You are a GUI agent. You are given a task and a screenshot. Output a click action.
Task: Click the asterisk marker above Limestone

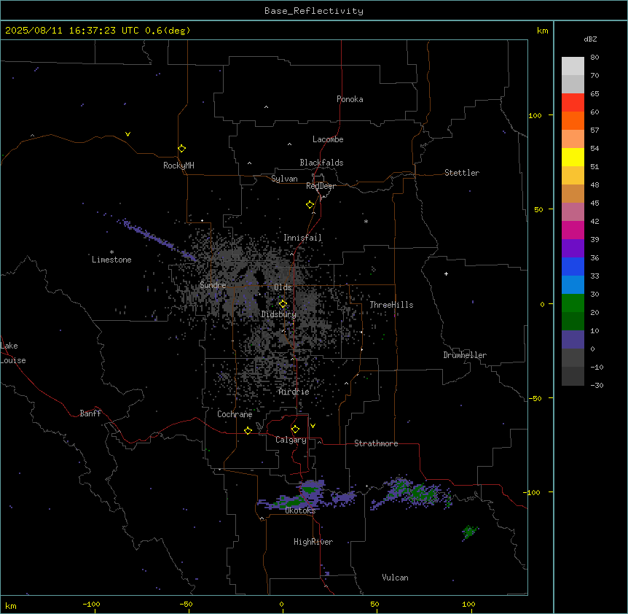pos(111,252)
